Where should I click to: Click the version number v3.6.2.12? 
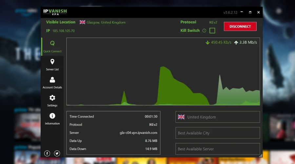(x=230, y=12)
